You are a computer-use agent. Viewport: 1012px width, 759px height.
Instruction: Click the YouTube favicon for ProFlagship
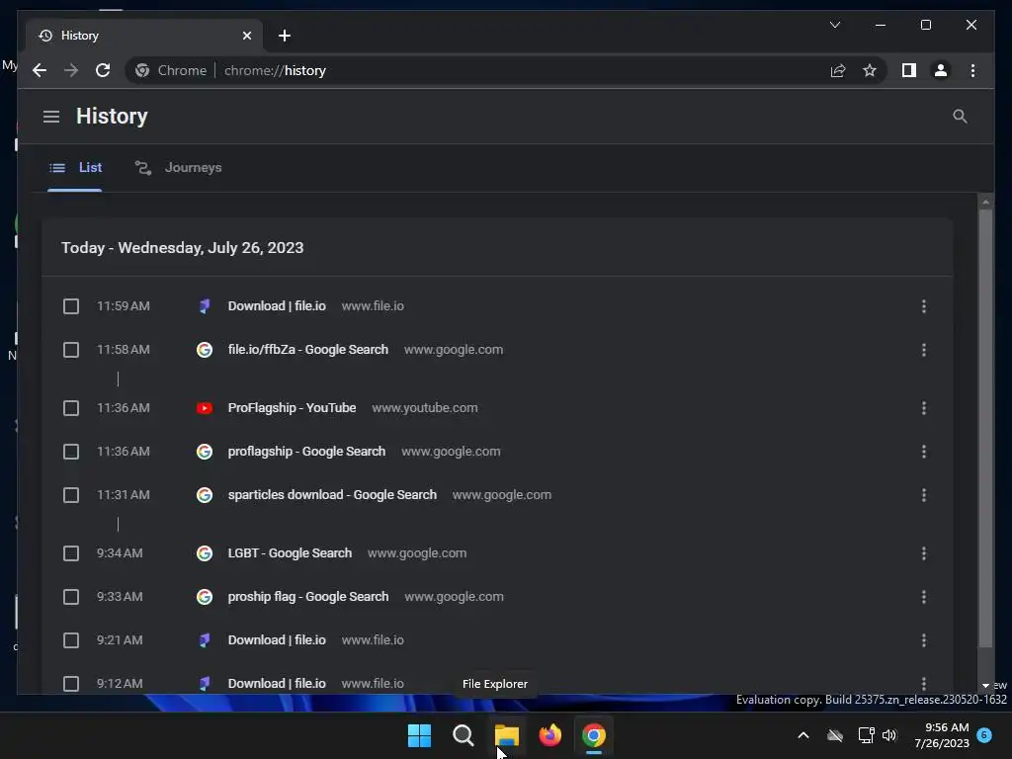click(x=204, y=408)
